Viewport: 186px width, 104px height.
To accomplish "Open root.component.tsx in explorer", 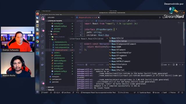I will pos(62,47).
